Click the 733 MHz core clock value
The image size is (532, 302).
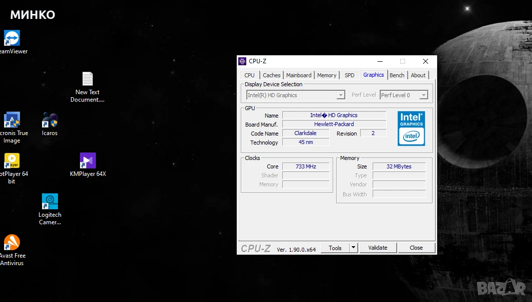point(306,166)
